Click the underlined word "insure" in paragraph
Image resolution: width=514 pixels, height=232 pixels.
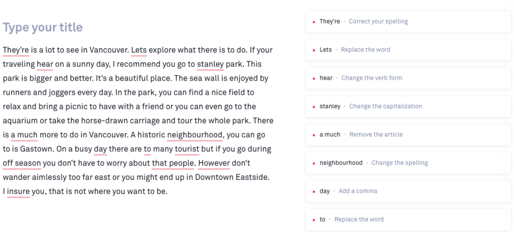18,191
